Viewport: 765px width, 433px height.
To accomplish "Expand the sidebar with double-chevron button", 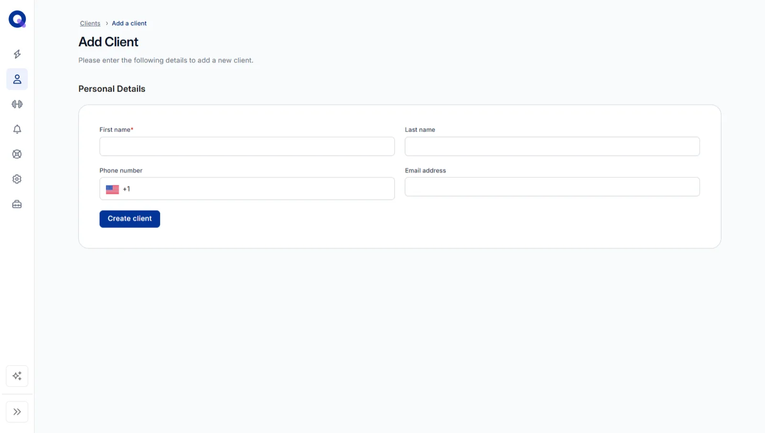I will coord(17,411).
